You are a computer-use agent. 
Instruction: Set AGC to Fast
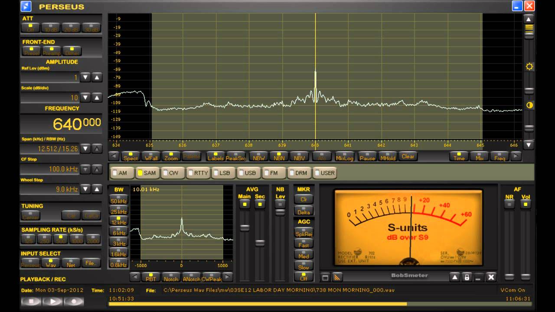click(304, 244)
